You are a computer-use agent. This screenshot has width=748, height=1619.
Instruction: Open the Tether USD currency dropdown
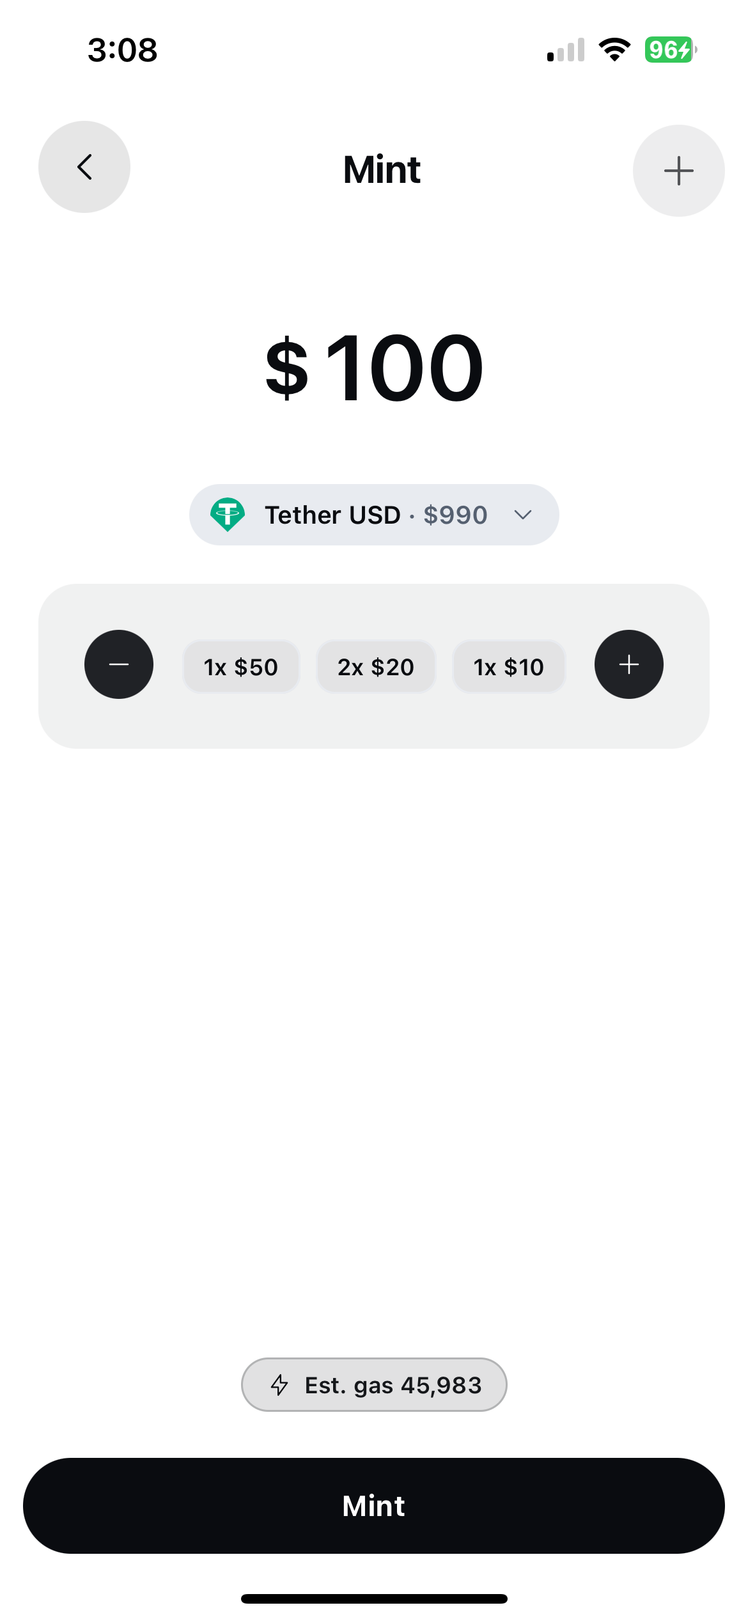click(x=374, y=514)
